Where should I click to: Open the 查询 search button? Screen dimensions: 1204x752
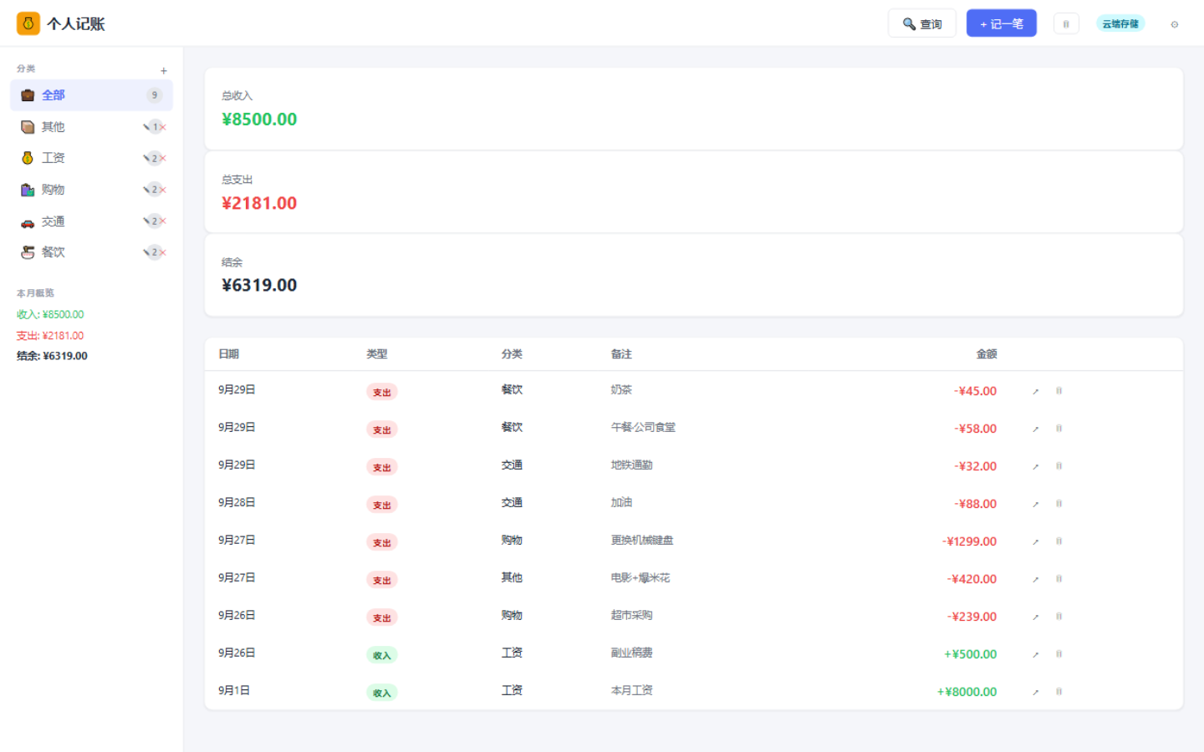[x=921, y=23]
